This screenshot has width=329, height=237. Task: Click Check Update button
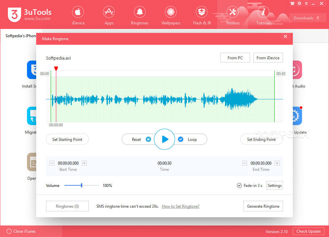pos(309,231)
